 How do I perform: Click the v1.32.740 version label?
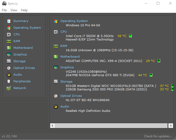pos(9,136)
